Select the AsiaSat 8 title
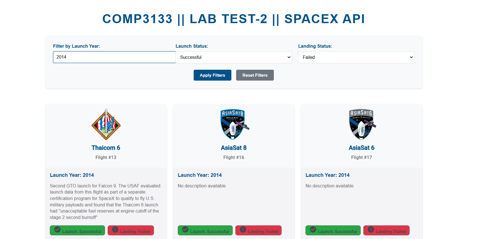Screen dimensions: 477x239 pyautogui.click(x=234, y=148)
